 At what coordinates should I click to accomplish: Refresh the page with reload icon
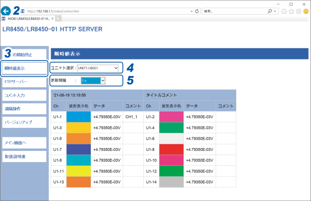pyautogui.click(x=197, y=11)
